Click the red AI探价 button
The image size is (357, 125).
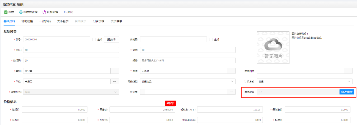pos(170,103)
